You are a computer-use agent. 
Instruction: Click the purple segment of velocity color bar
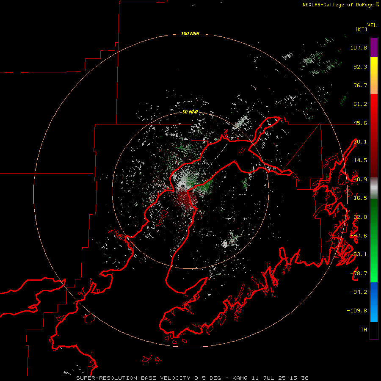[374, 47]
